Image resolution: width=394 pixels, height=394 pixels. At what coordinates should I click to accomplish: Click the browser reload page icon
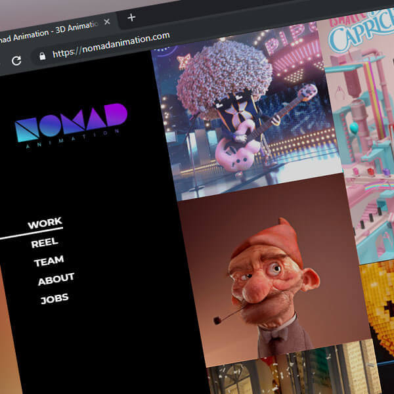click(16, 60)
